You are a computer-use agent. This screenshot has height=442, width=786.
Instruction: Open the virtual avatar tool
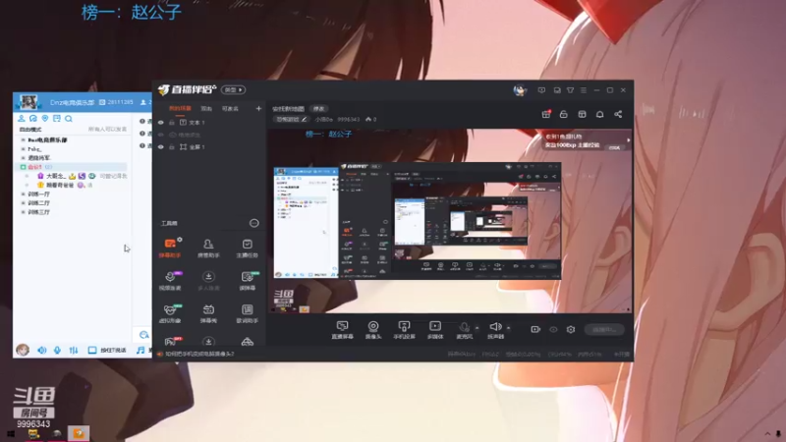click(170, 313)
